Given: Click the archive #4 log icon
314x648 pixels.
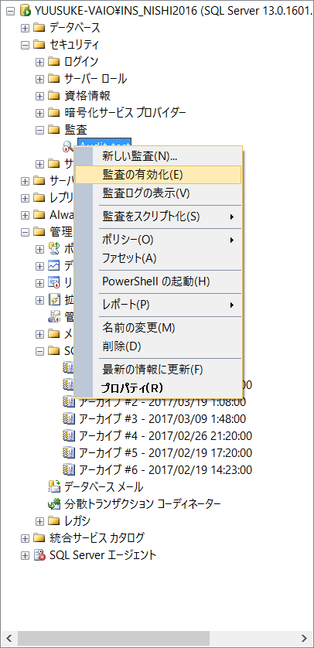Looking at the screenshot, I should 69,435.
